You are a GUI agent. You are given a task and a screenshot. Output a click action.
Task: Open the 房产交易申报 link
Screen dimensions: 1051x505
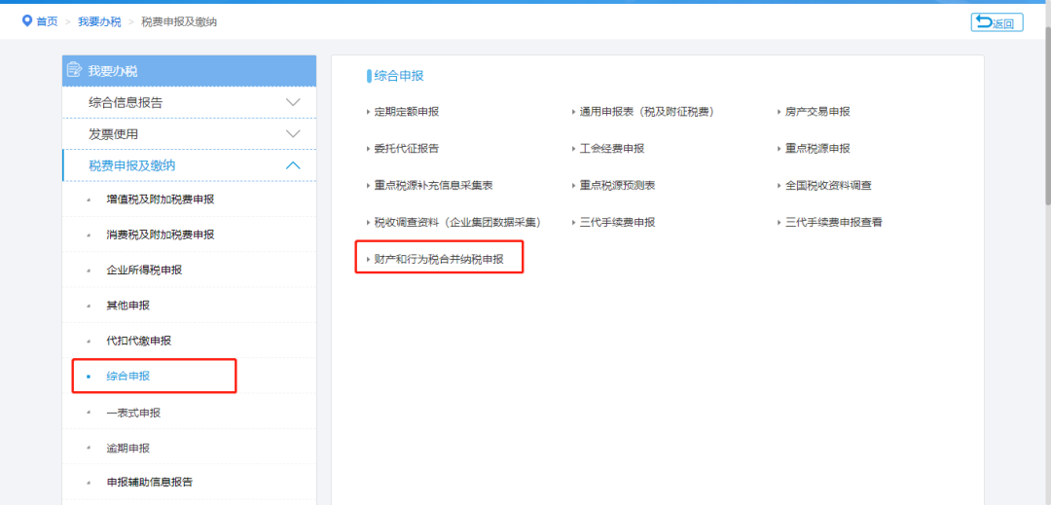click(x=817, y=112)
